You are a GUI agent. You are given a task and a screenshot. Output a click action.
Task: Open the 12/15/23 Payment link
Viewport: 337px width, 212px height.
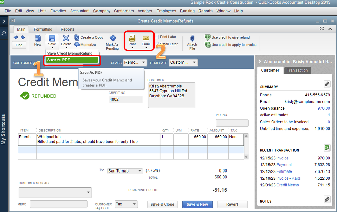pos(284,165)
